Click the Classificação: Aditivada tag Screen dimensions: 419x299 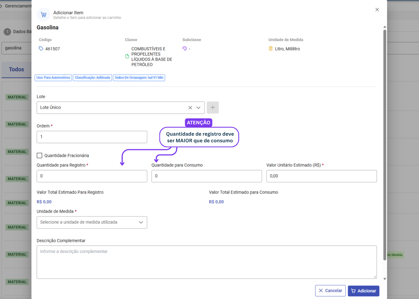click(93, 78)
